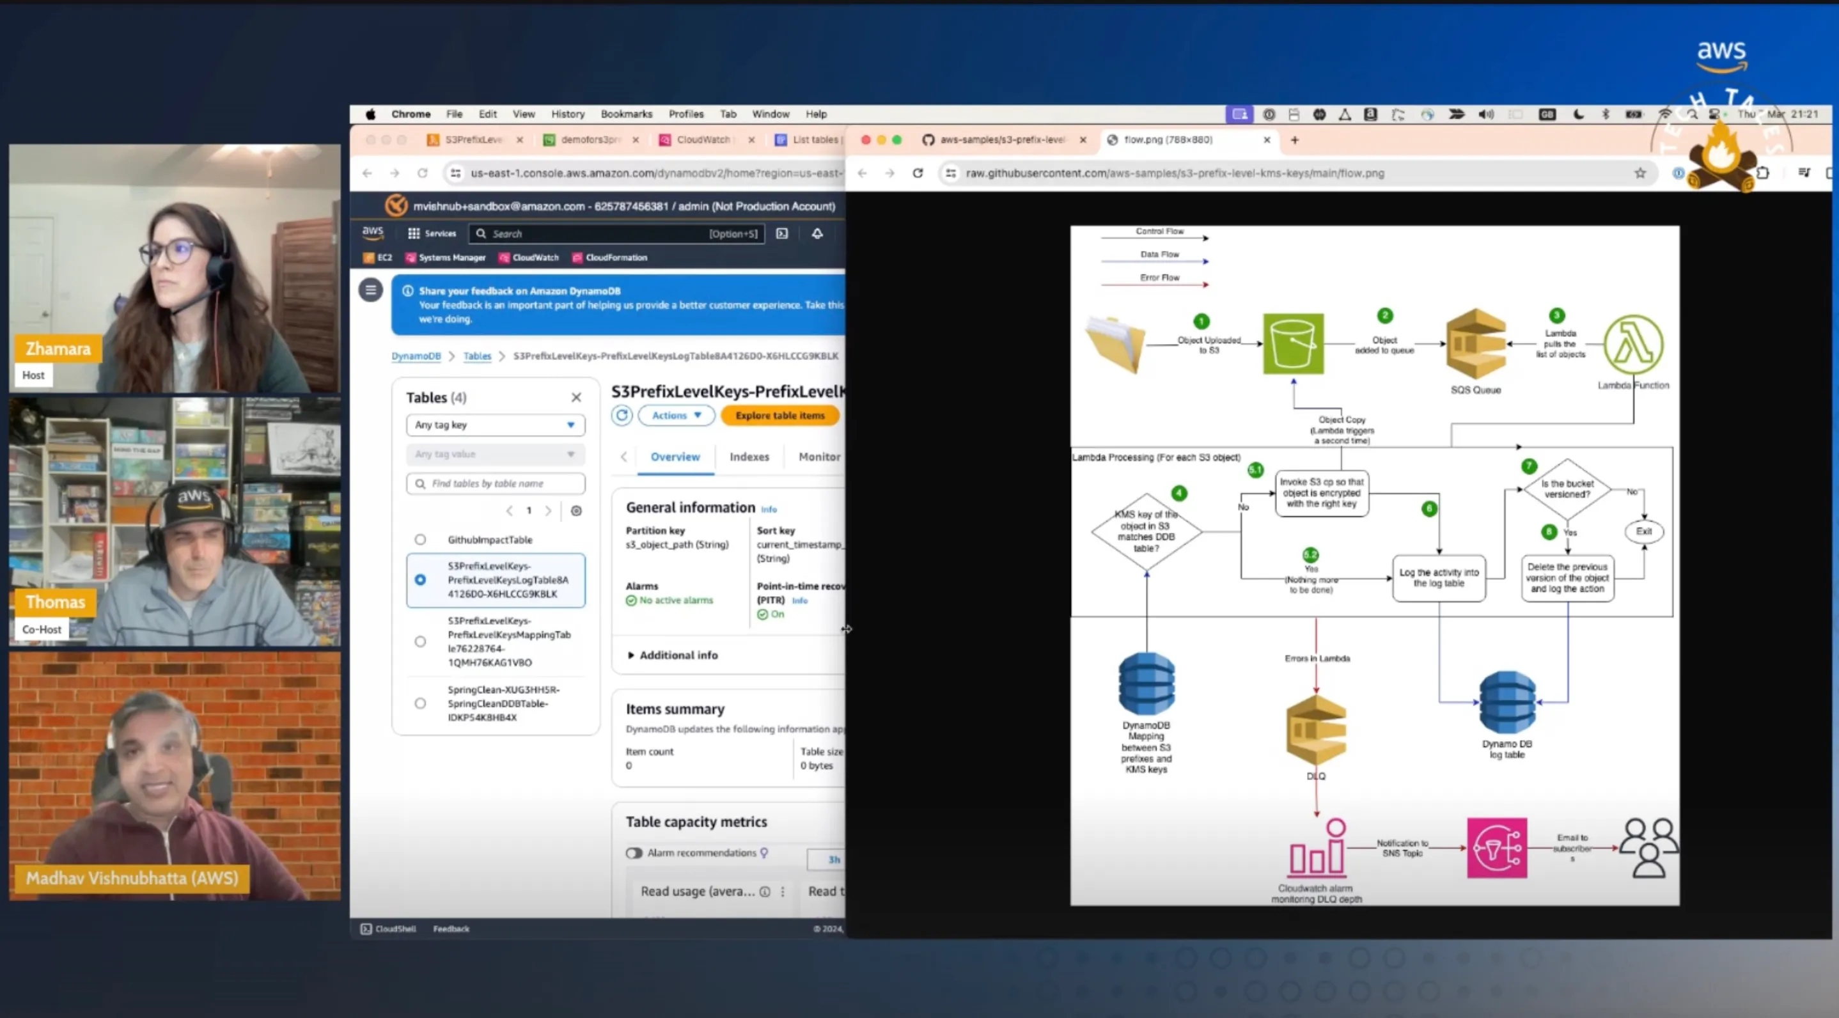This screenshot has height=1018, width=1839.
Task: Click the Explore table items button
Action: (x=779, y=416)
